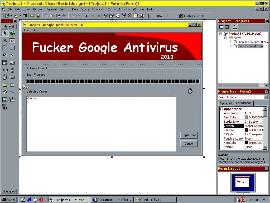Select the BorderStyle property row
Image resolution: width=270 pixels, height=203 pixels.
243,122
